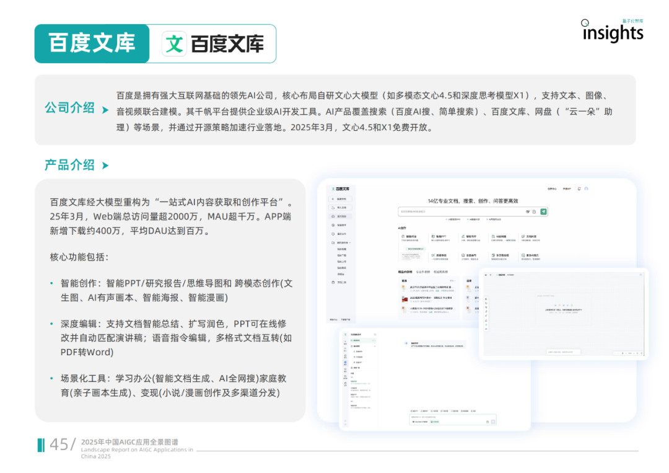Click the user avatar in Wenku top bar

[586, 188]
